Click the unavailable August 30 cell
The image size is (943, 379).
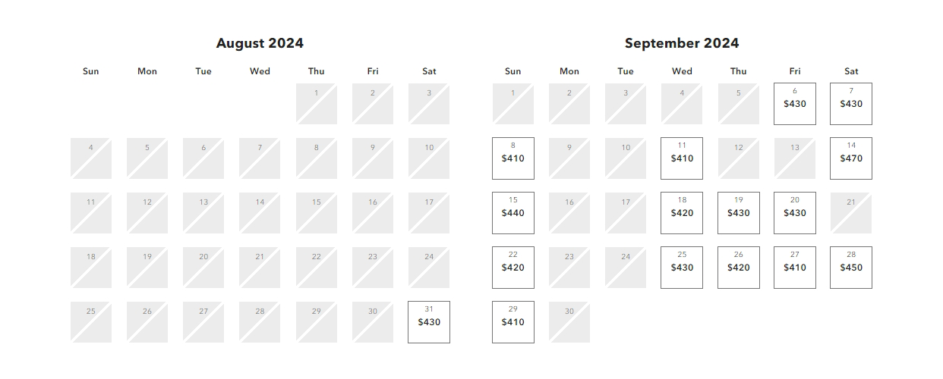pyautogui.click(x=373, y=322)
